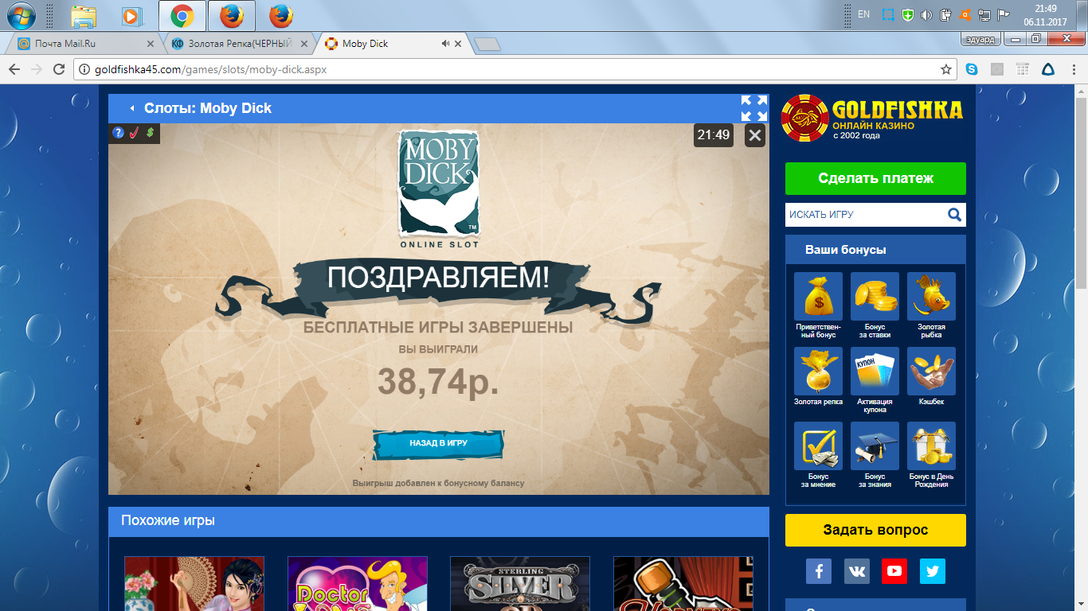The height and width of the screenshot is (611, 1088).
Task: Close the Почта Mail.Ru tab
Action: point(151,44)
